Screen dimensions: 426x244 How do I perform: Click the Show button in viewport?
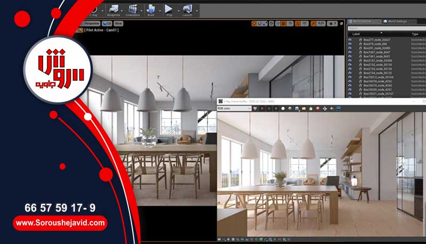pyautogui.click(x=118, y=24)
